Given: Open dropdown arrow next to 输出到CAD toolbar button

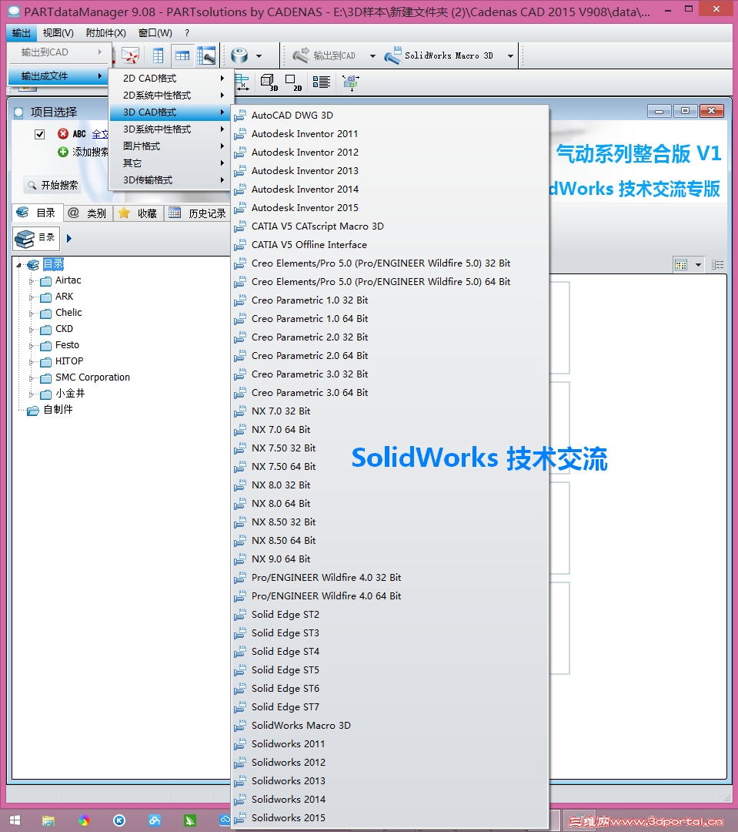Looking at the screenshot, I should coord(372,55).
